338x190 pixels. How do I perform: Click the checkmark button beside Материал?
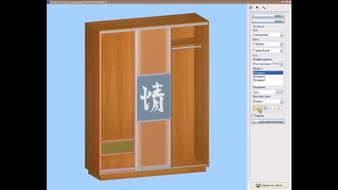pyautogui.click(x=281, y=92)
